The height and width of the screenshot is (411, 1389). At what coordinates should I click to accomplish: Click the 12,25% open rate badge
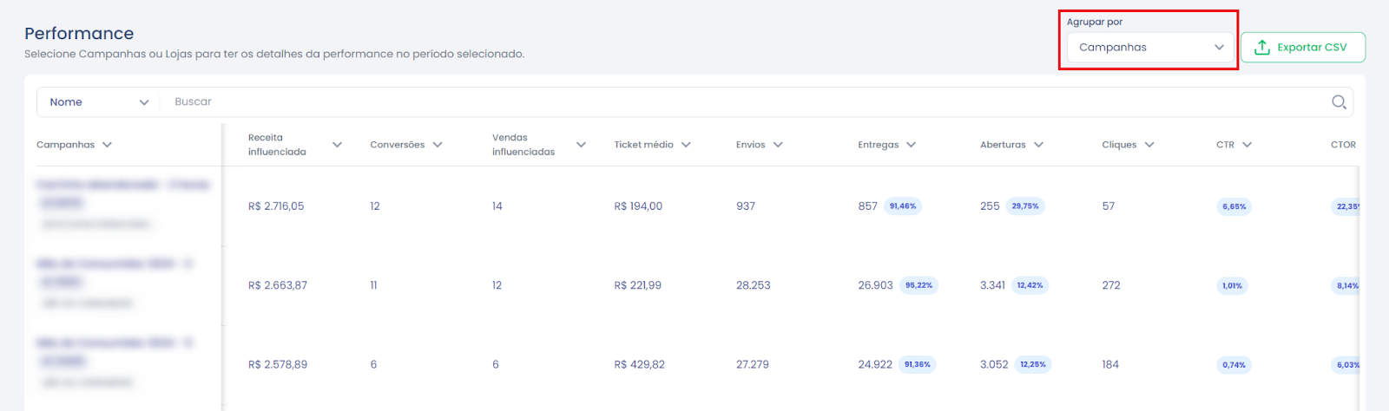1033,364
